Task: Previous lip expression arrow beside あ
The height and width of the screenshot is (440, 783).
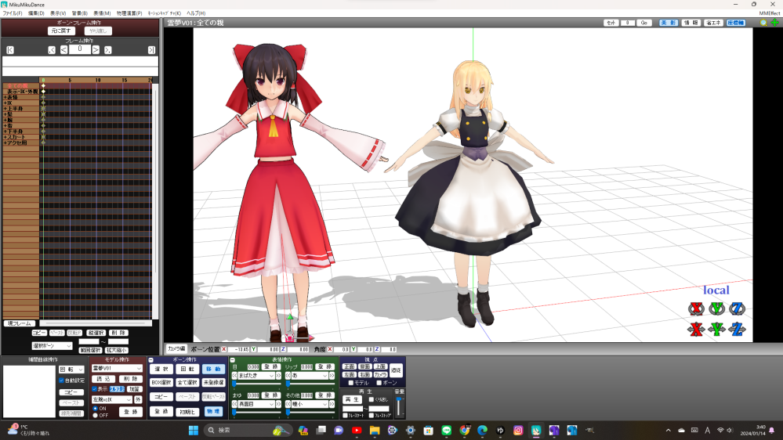Action: click(288, 376)
